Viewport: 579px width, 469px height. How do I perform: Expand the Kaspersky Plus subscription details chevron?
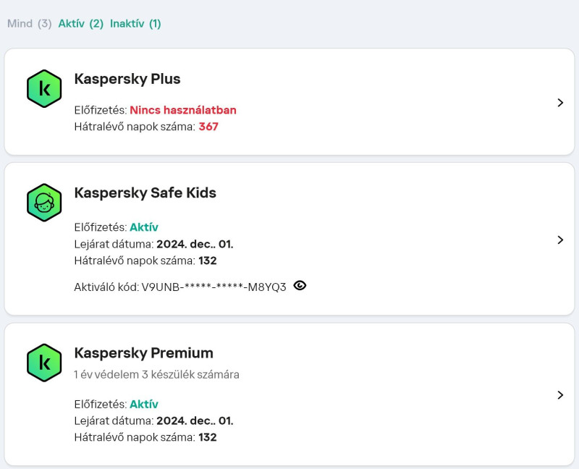560,103
